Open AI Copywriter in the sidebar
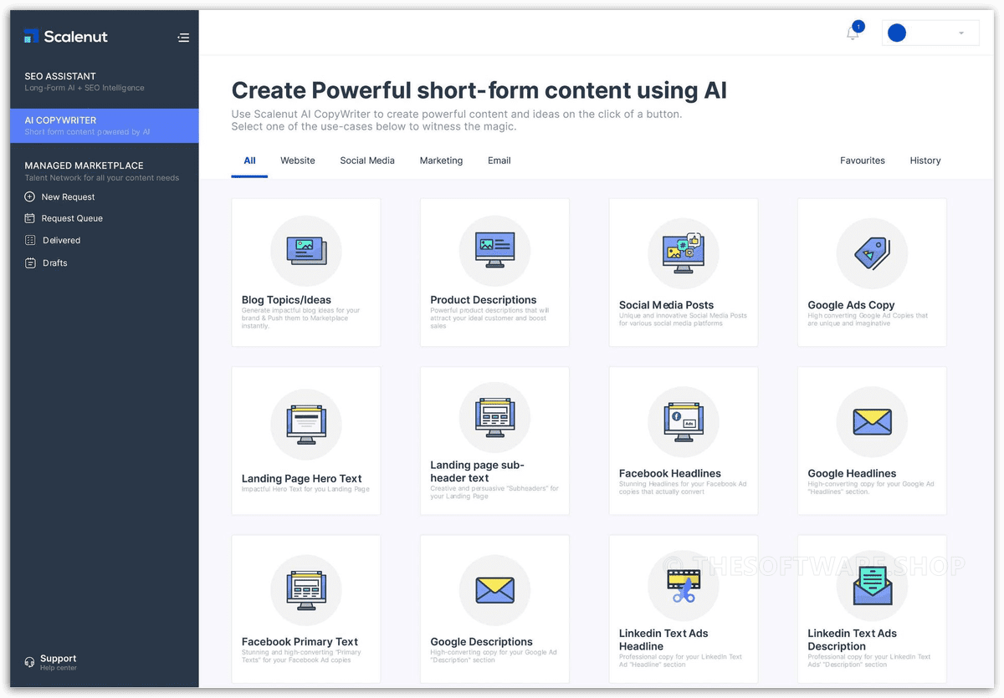 coord(105,125)
